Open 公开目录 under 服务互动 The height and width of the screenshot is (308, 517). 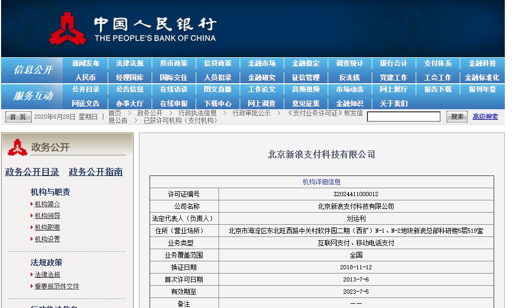85,90
